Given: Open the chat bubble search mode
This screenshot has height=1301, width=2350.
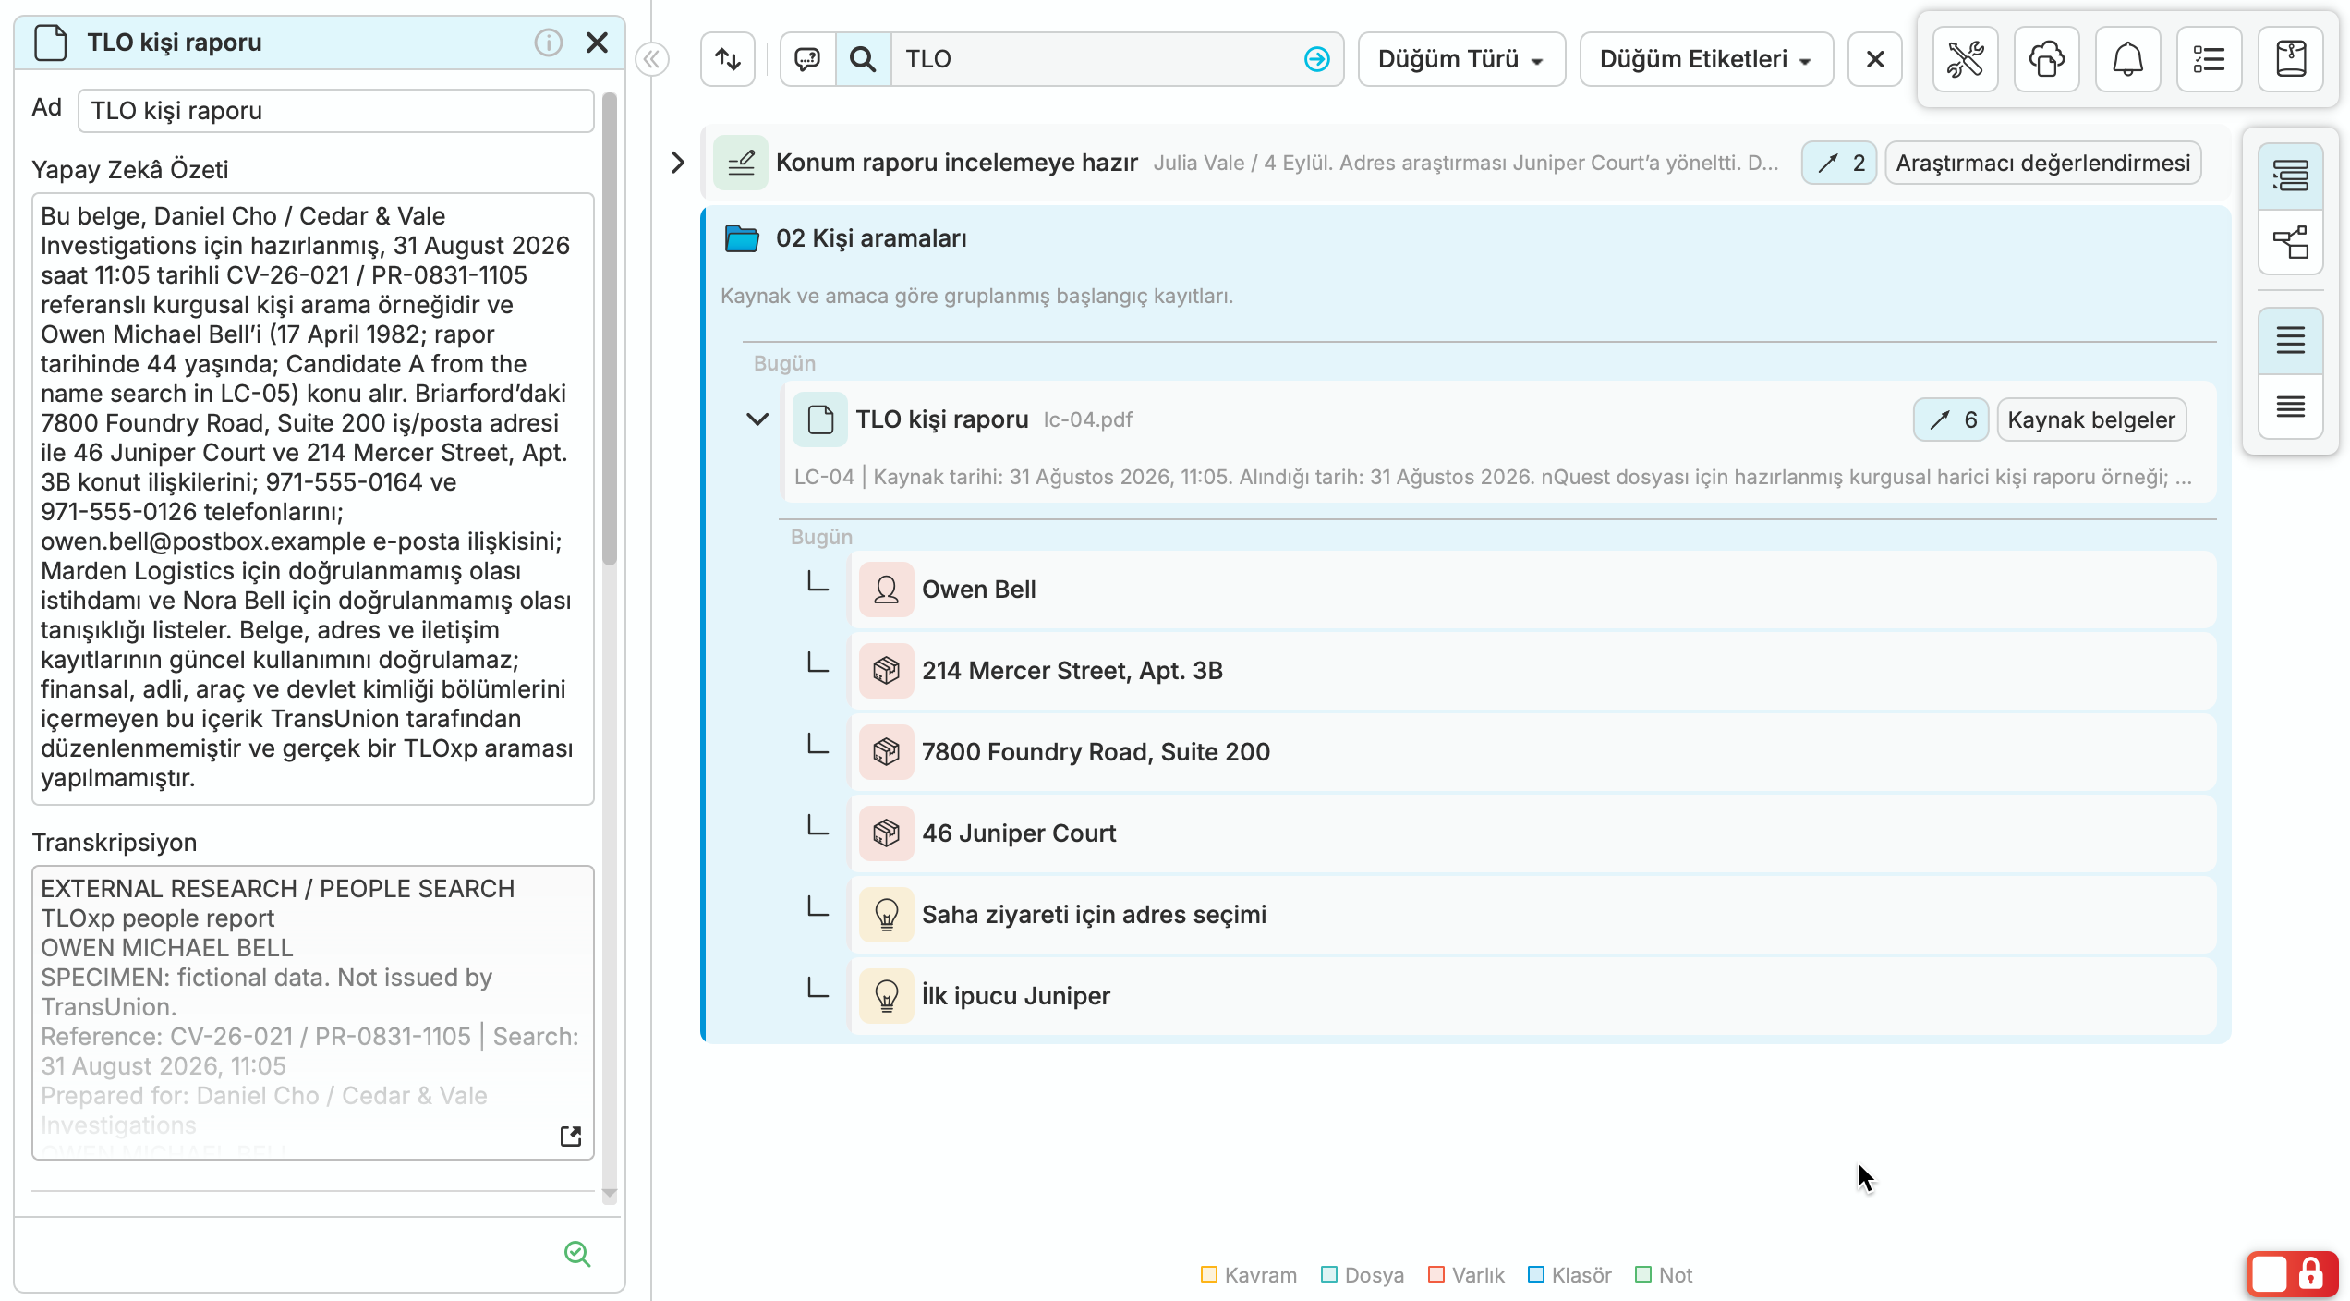Looking at the screenshot, I should [x=807, y=59].
